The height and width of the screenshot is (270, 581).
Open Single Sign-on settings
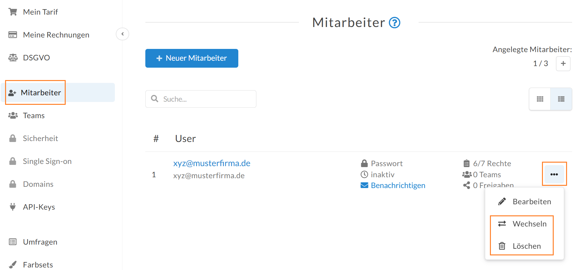coord(47,161)
